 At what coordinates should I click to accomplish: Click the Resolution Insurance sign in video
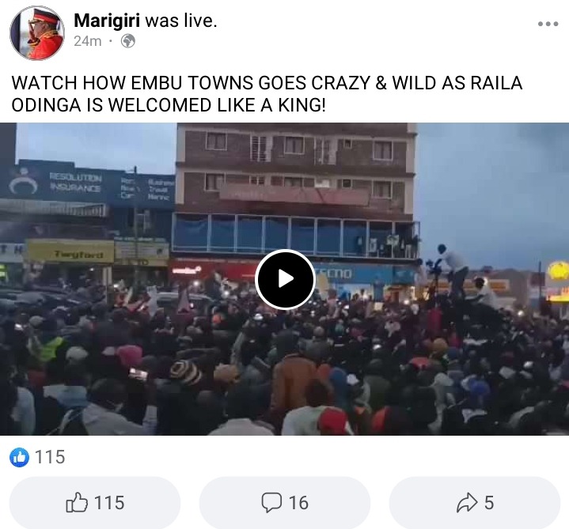pos(75,183)
